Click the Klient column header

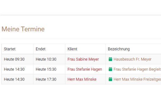(x=72, y=49)
